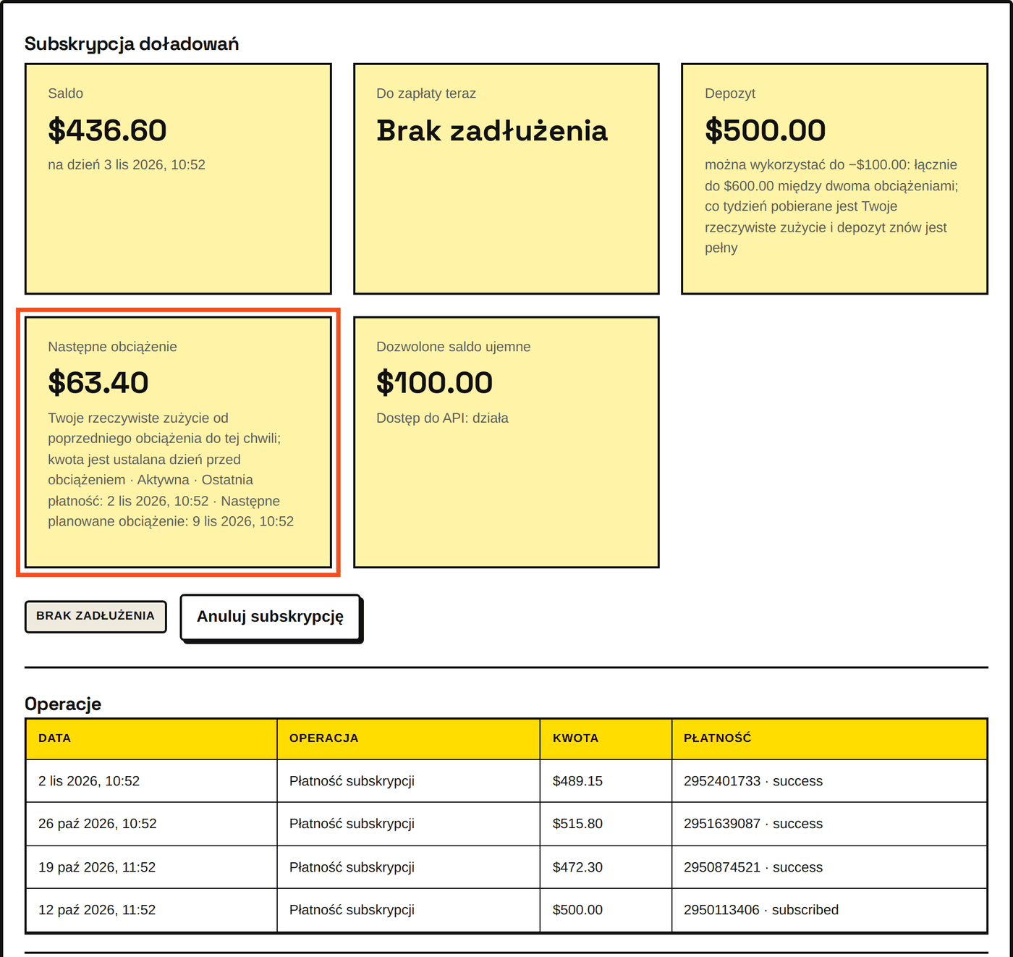Viewport: 1013px width, 957px height.
Task: Click the Operacje section heading
Action: [x=63, y=704]
